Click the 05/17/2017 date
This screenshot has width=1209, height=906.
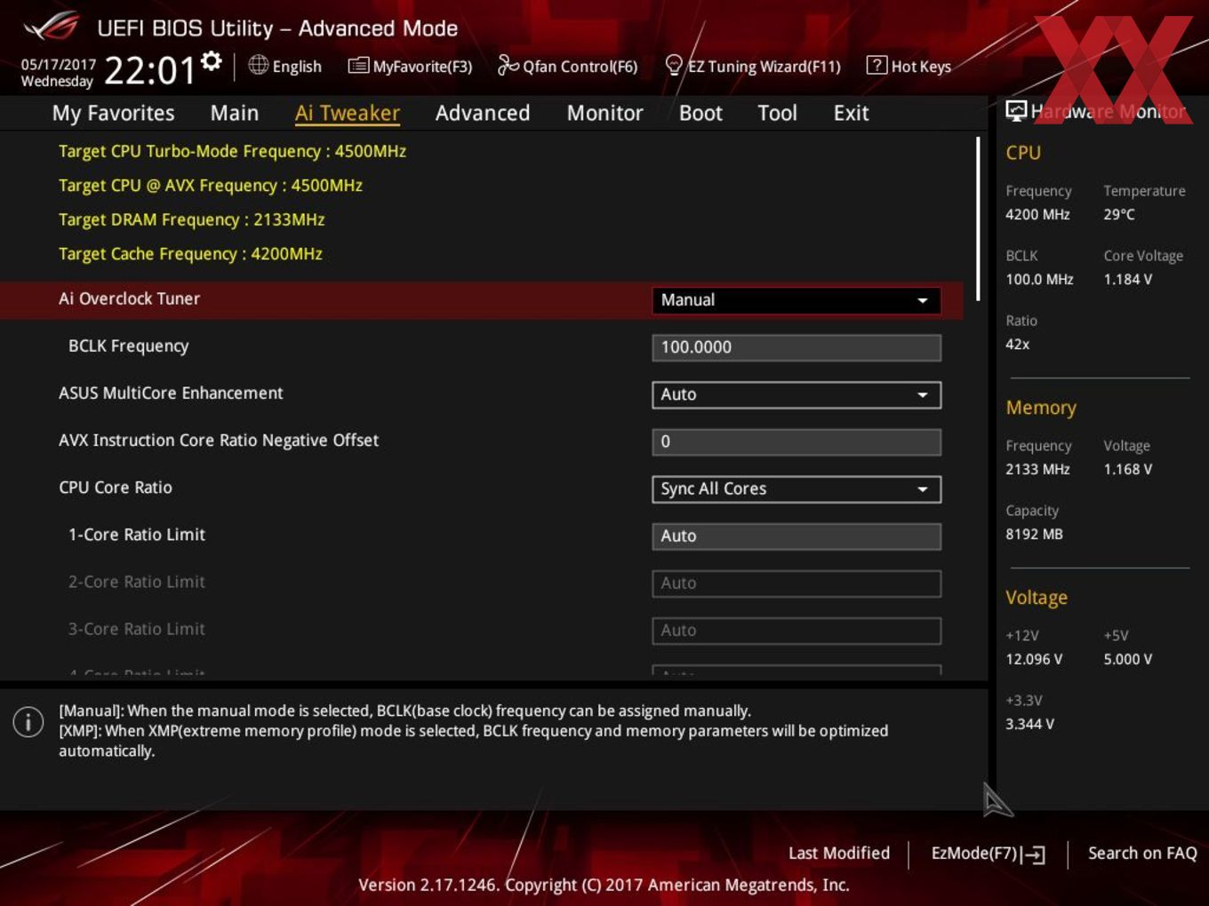click(x=58, y=64)
